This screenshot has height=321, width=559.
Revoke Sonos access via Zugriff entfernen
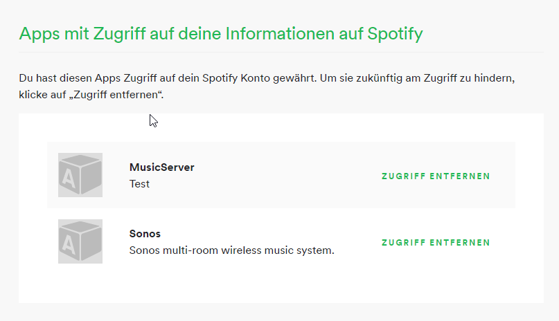coord(436,243)
